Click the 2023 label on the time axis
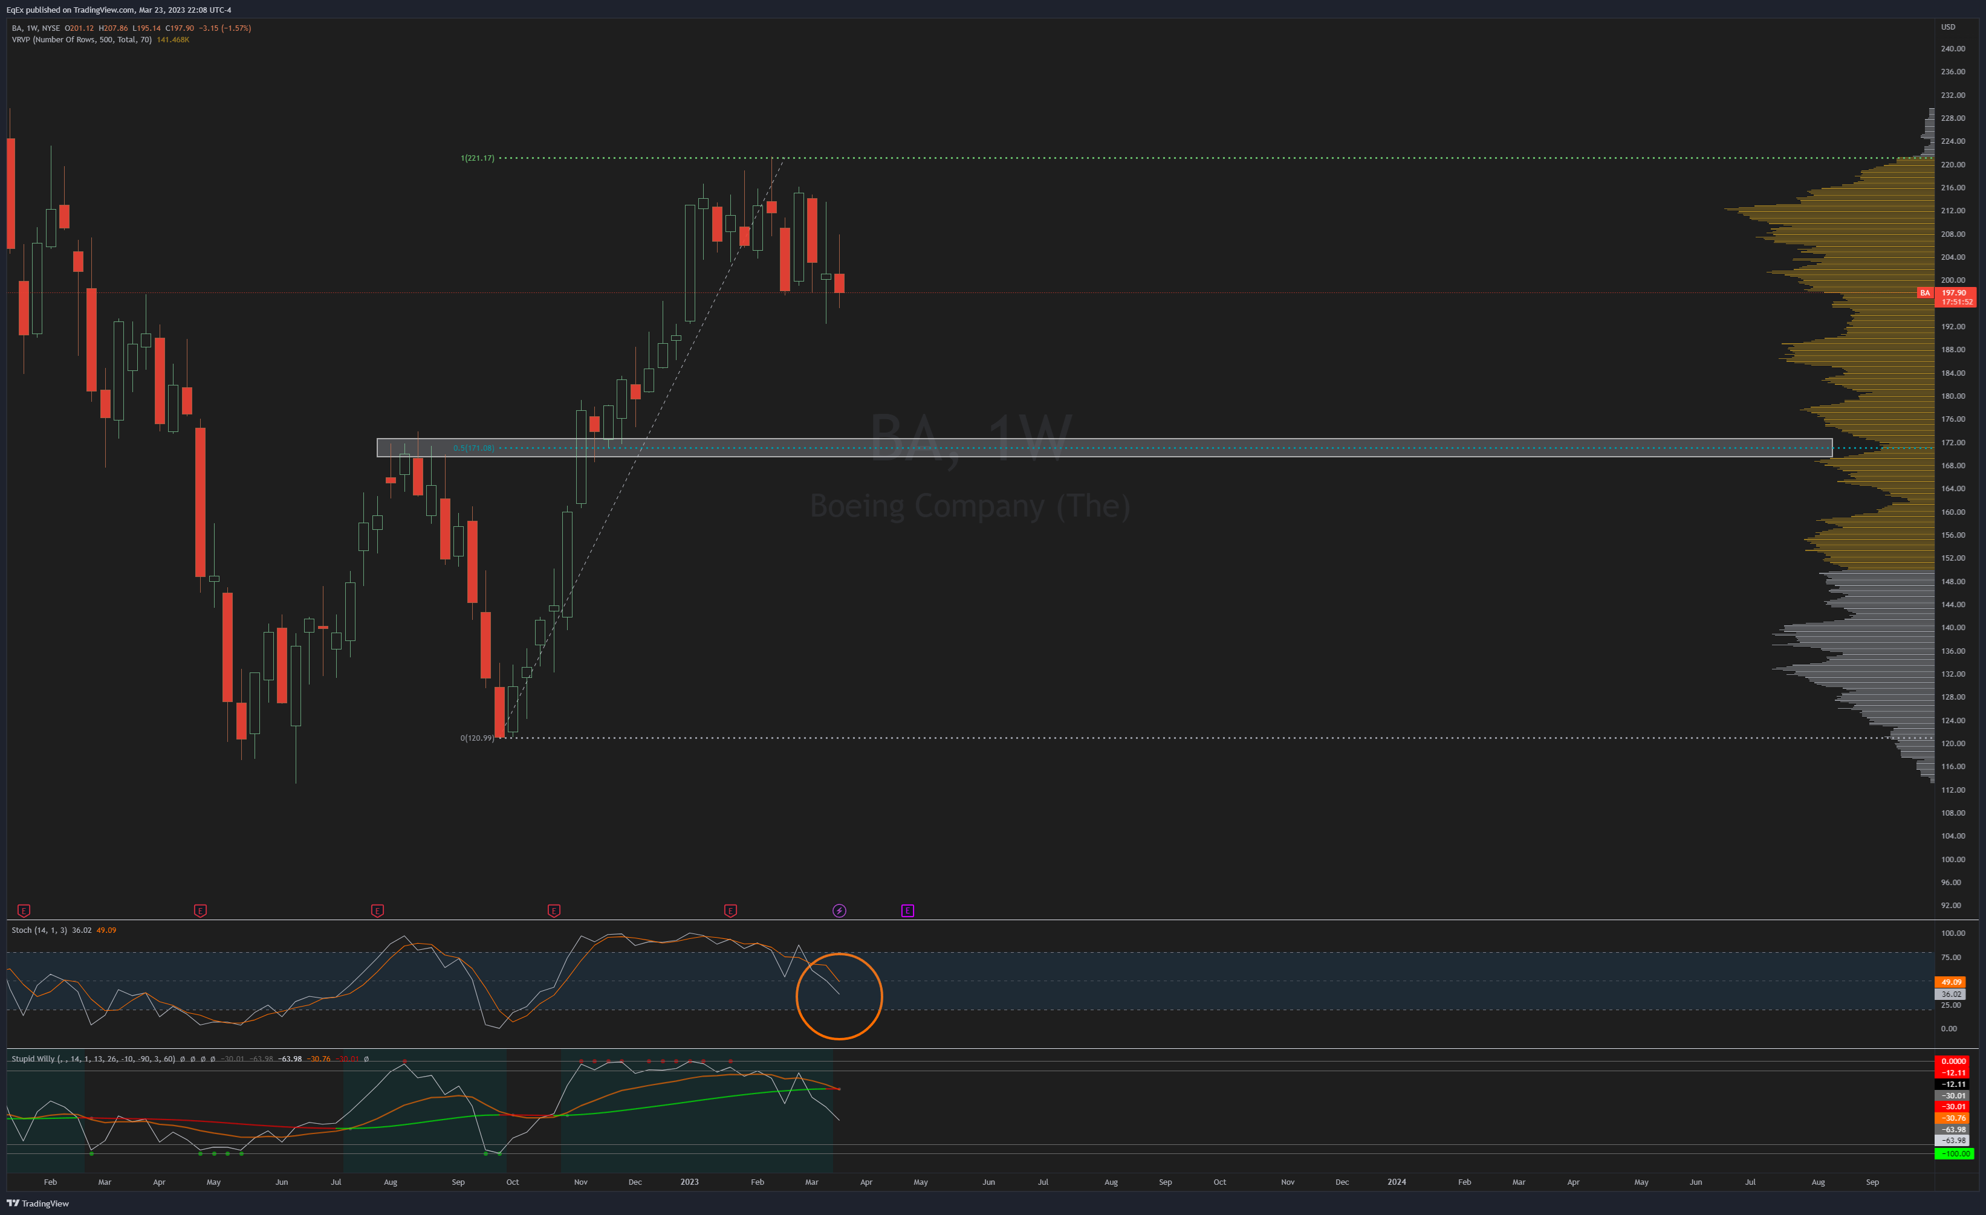Image resolution: width=1986 pixels, height=1215 pixels. (x=689, y=1182)
